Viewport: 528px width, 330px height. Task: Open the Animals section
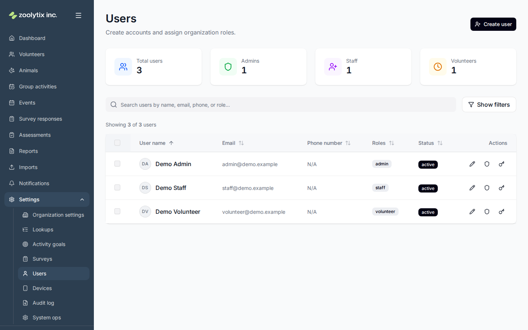47,70
